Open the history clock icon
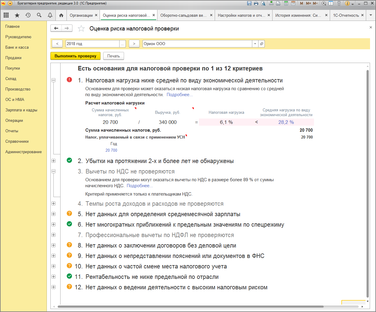This screenshot has width=376, height=312. pos(28,15)
